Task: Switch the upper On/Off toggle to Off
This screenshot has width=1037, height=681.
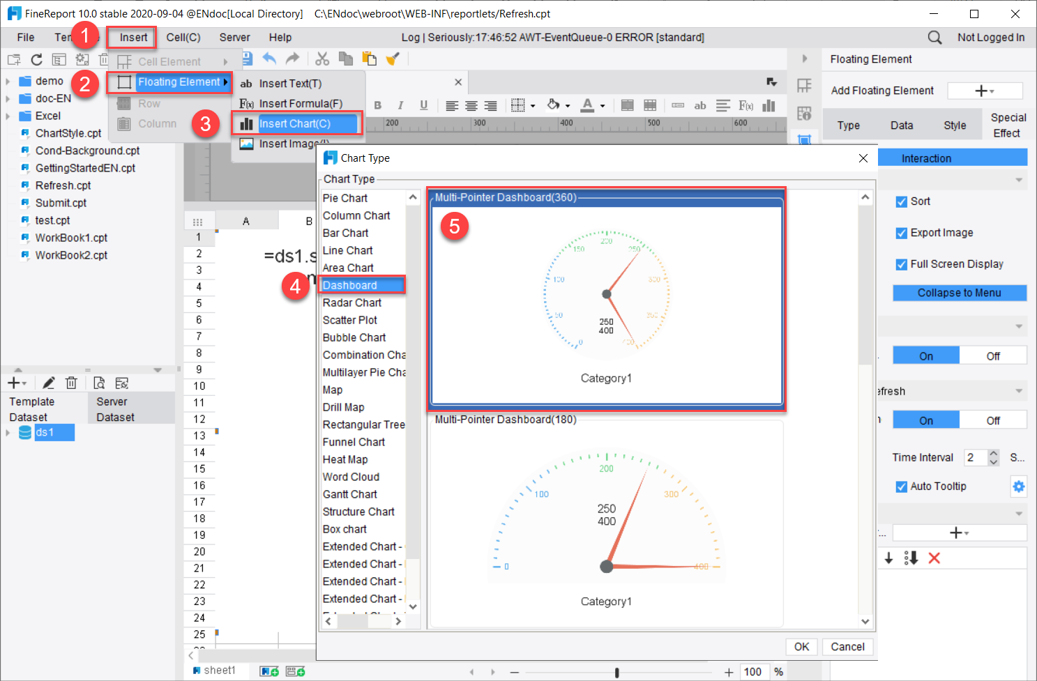Action: point(993,356)
